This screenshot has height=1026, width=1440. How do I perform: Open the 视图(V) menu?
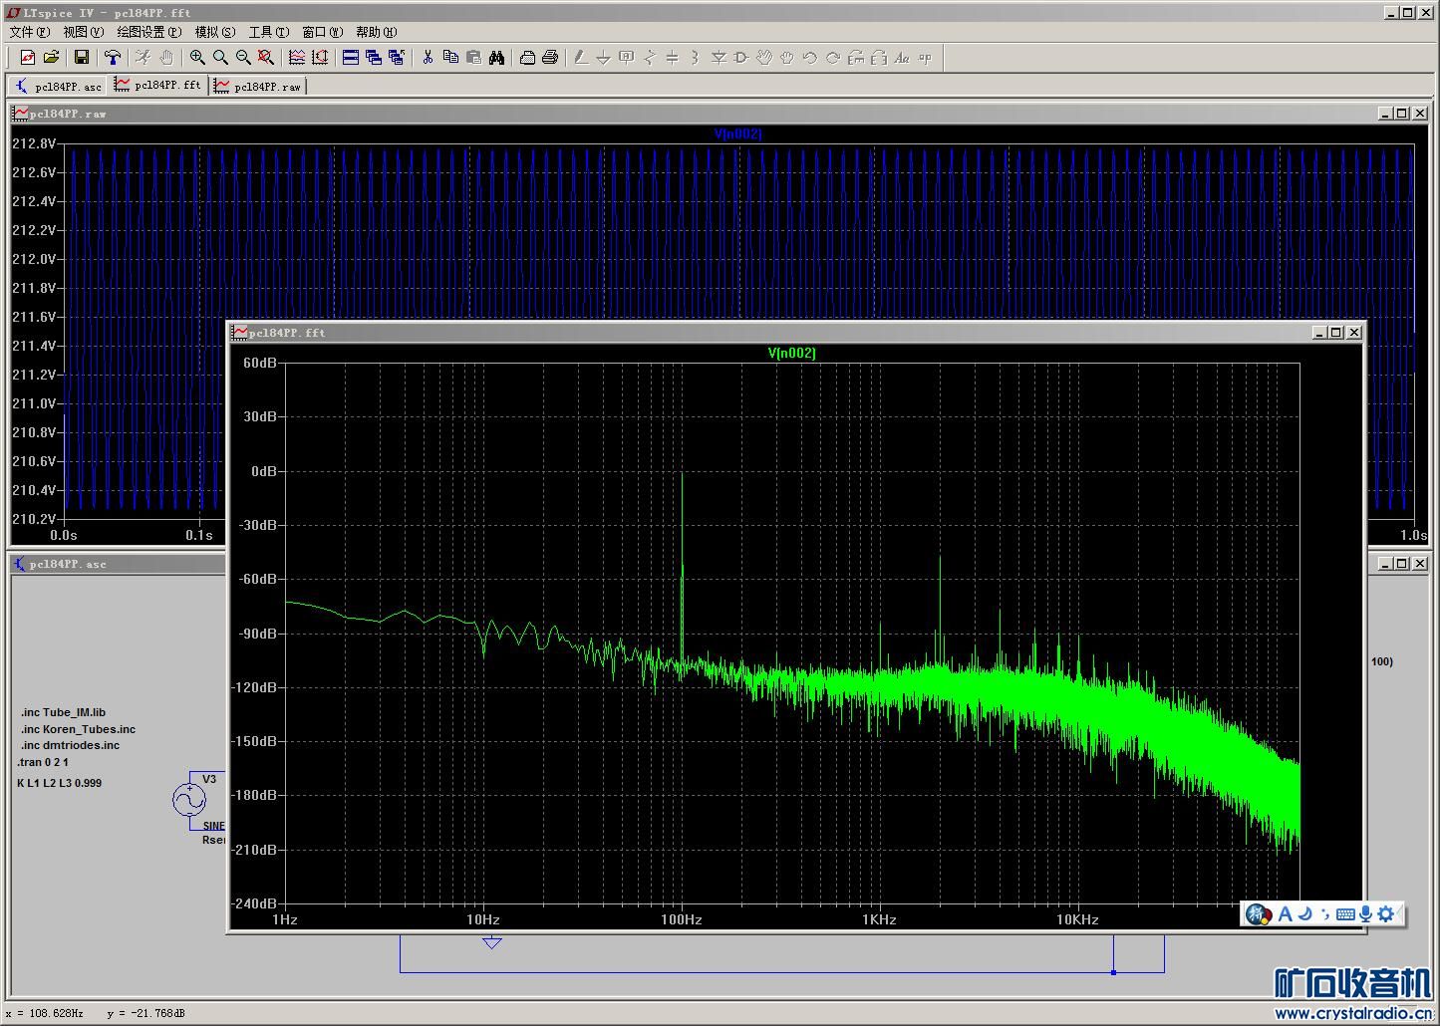83,32
